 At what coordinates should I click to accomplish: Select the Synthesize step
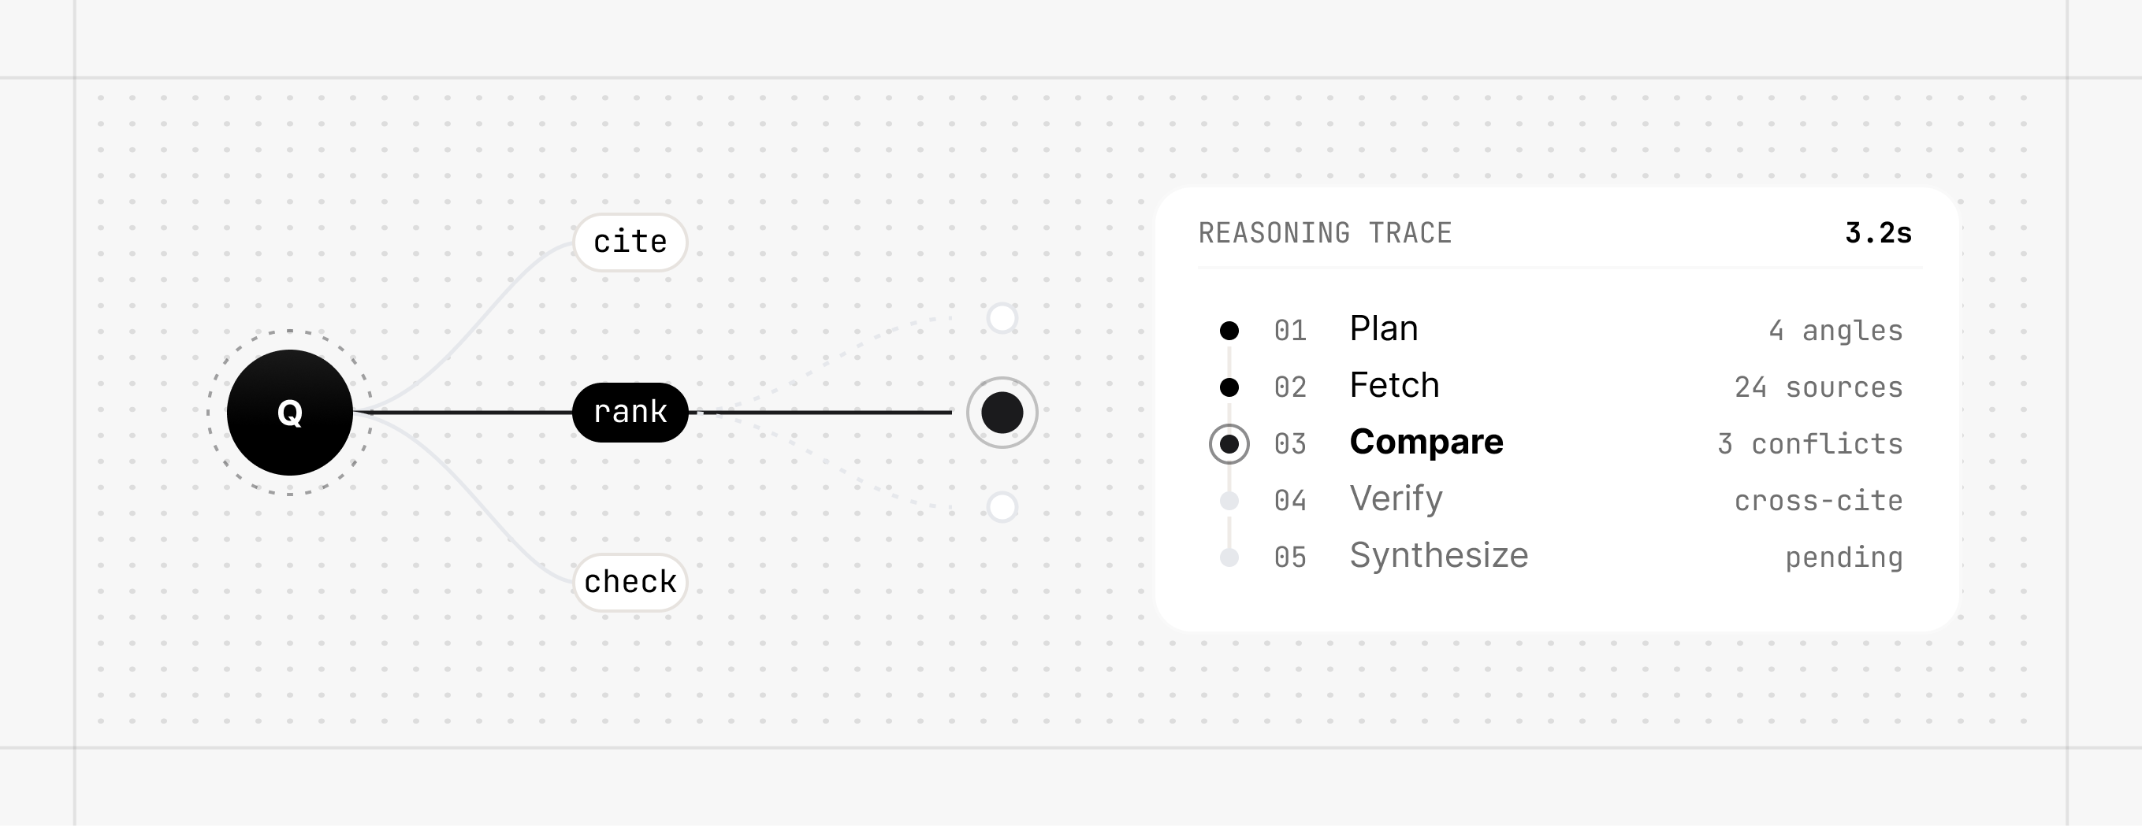(1438, 555)
